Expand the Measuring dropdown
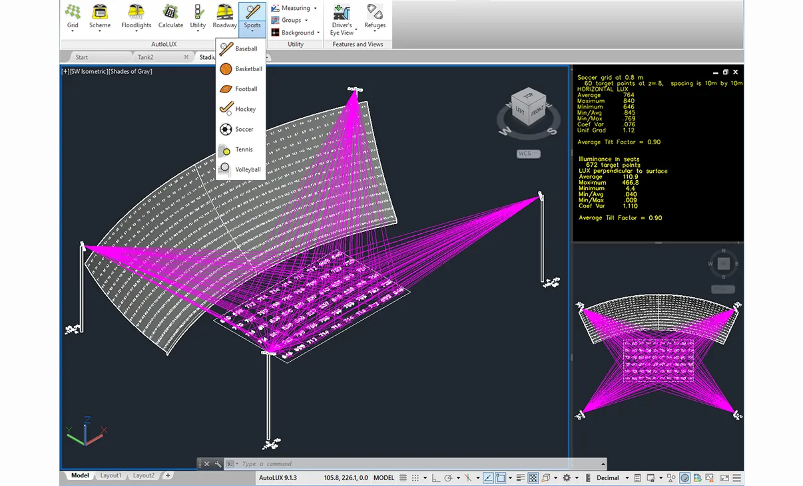 coord(294,8)
